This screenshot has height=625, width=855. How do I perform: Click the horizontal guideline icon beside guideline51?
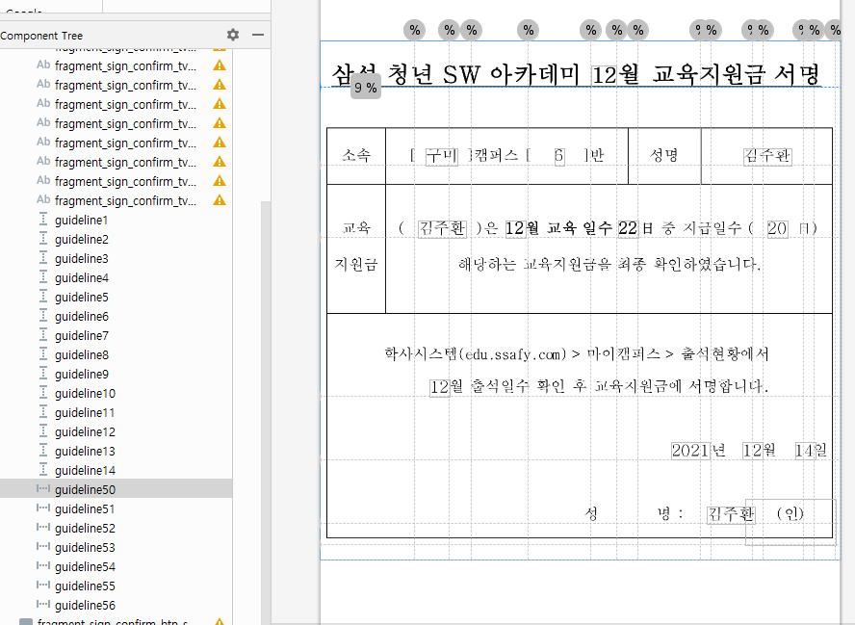click(x=43, y=508)
